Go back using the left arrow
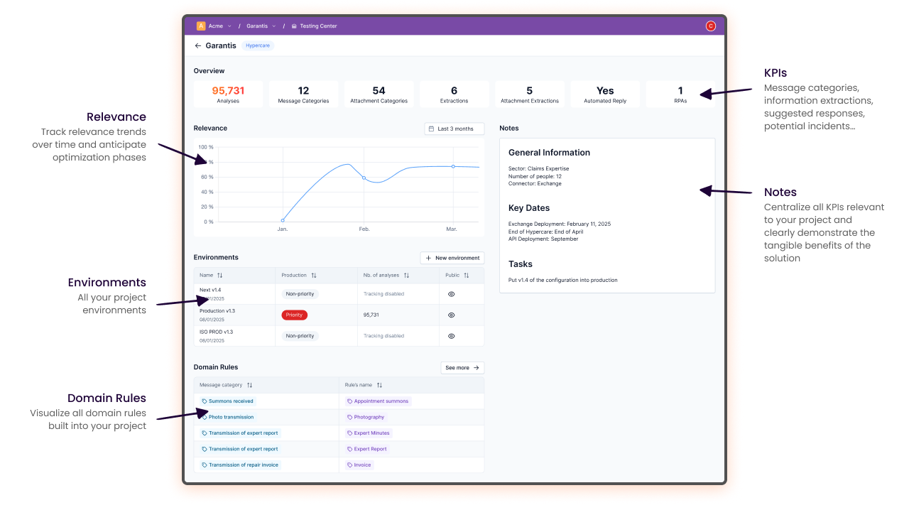 [198, 45]
